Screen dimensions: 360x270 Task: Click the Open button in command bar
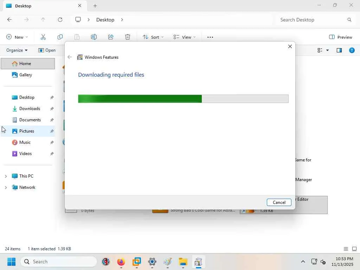tap(47, 50)
